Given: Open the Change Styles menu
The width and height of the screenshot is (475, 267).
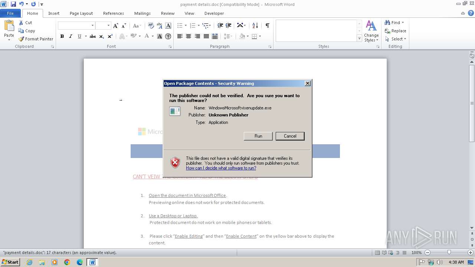Looking at the screenshot, I should coord(371,31).
